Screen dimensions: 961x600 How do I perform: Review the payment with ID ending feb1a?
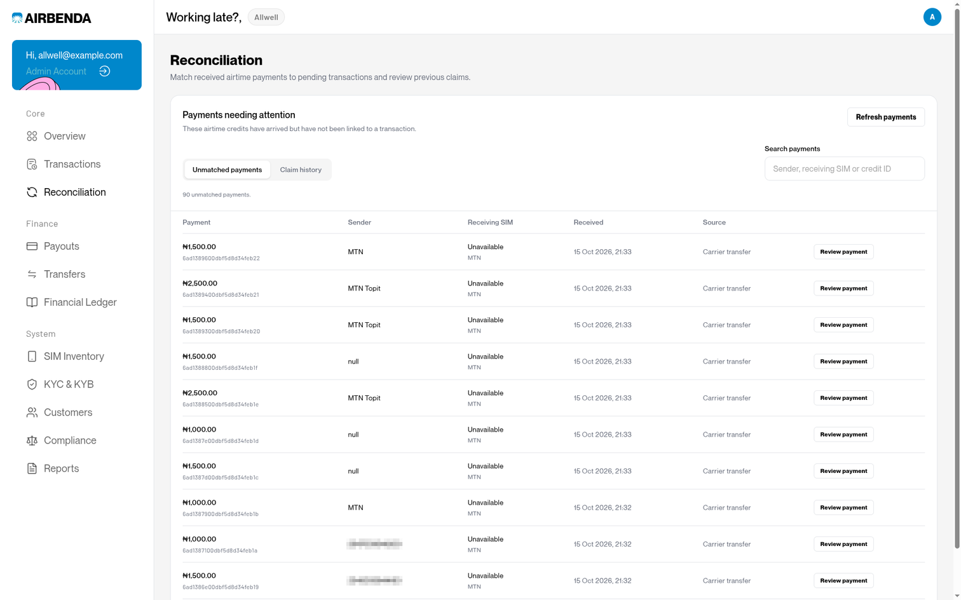pyautogui.click(x=843, y=544)
